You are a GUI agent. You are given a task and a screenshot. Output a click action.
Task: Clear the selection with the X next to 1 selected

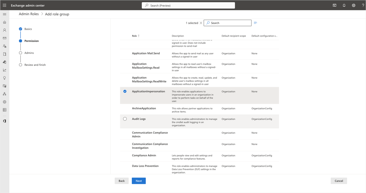coord(201,23)
